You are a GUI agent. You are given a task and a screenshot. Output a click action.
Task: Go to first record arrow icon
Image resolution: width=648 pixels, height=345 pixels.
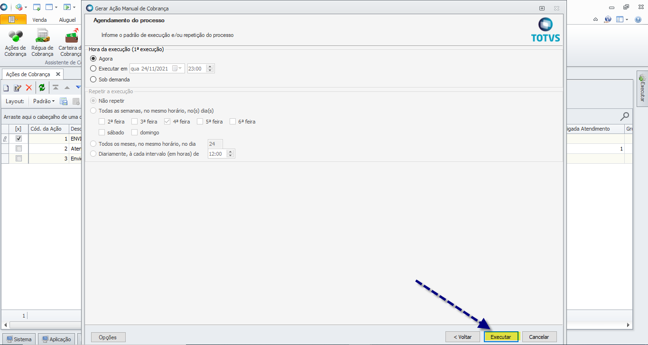point(56,88)
